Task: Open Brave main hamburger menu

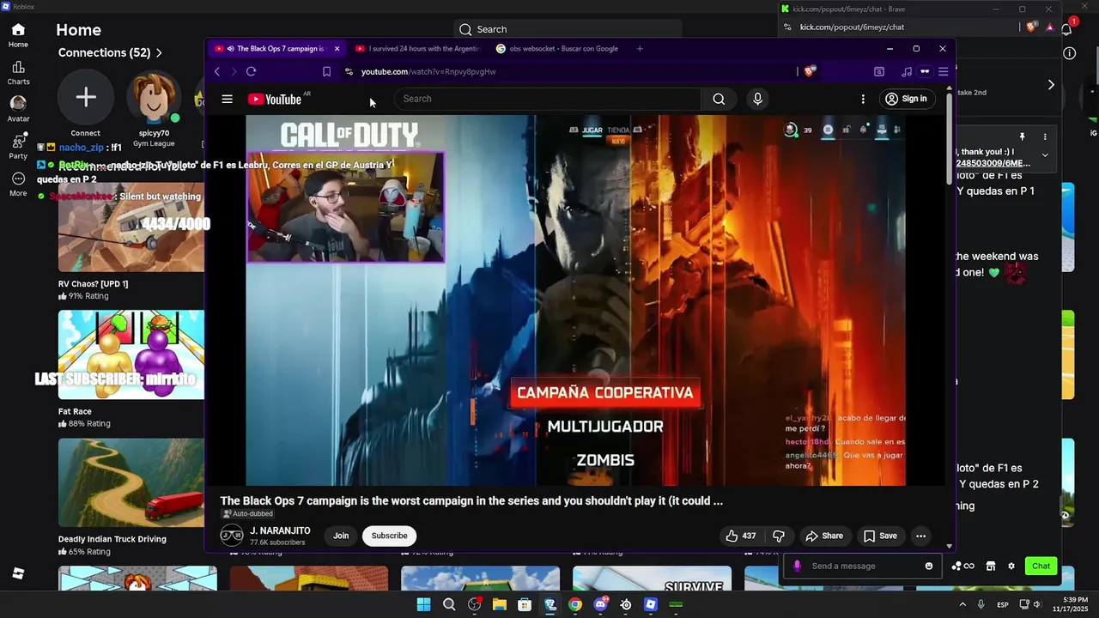Action: click(x=943, y=72)
